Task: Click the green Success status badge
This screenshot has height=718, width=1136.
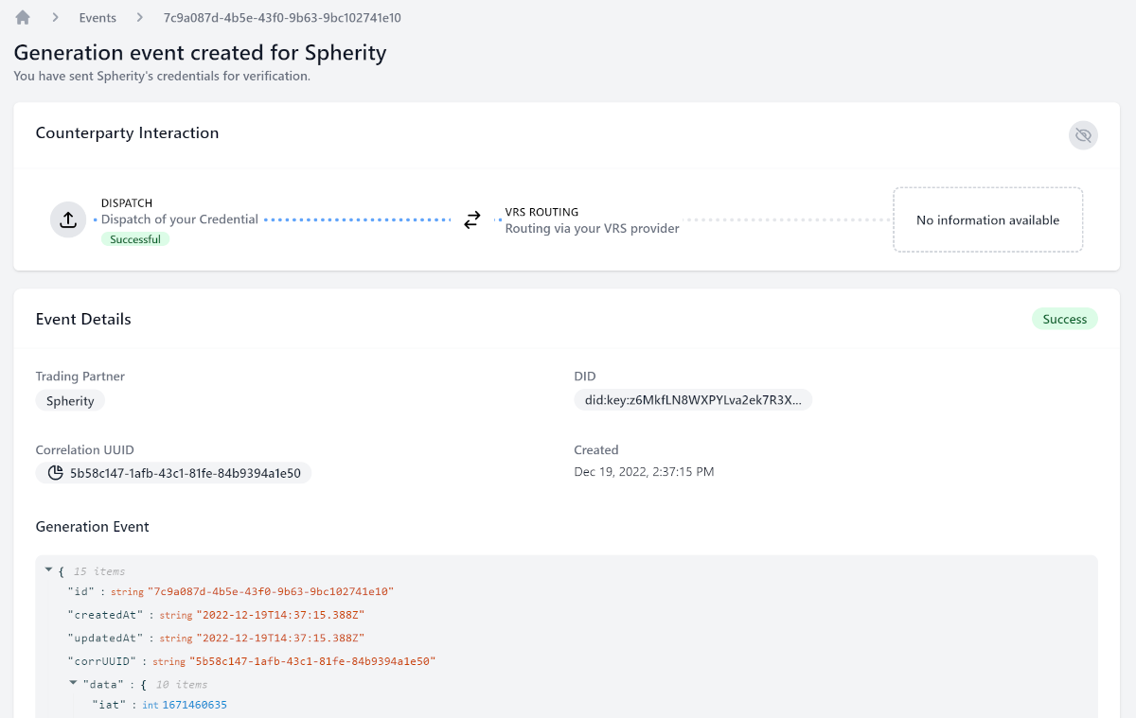Action: 1064,319
